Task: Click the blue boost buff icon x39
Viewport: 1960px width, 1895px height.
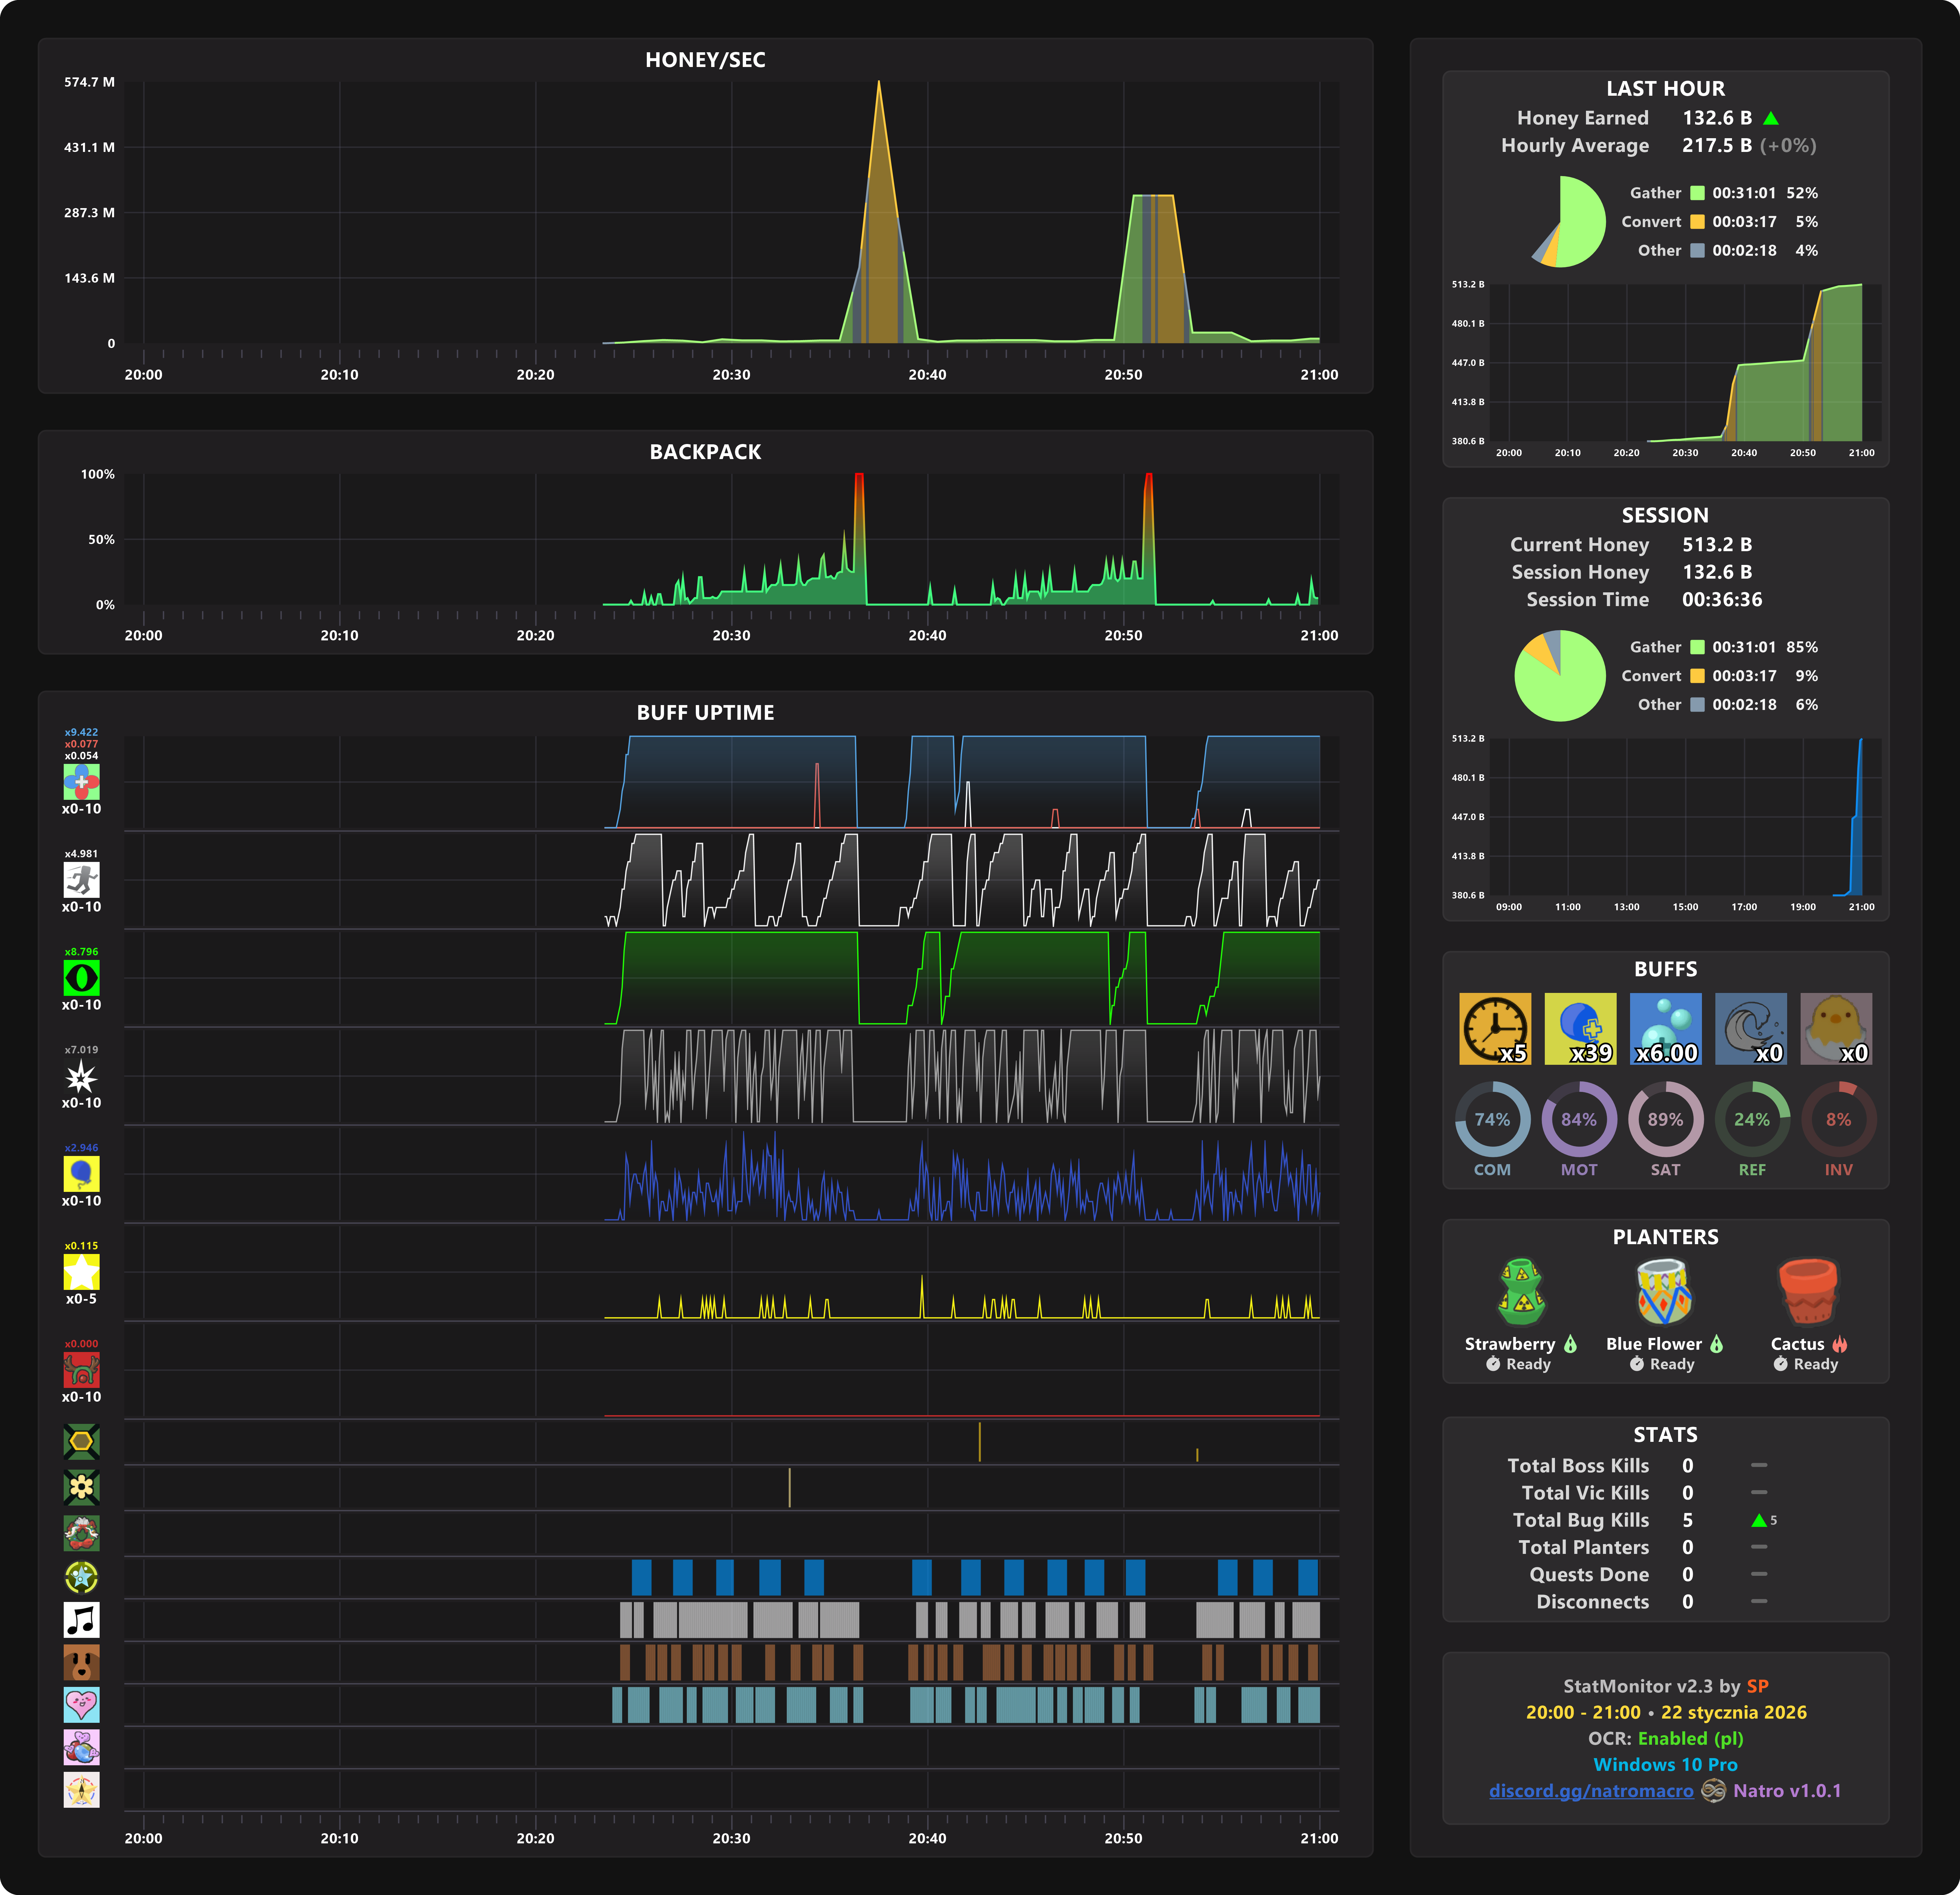Action: 1580,1028
